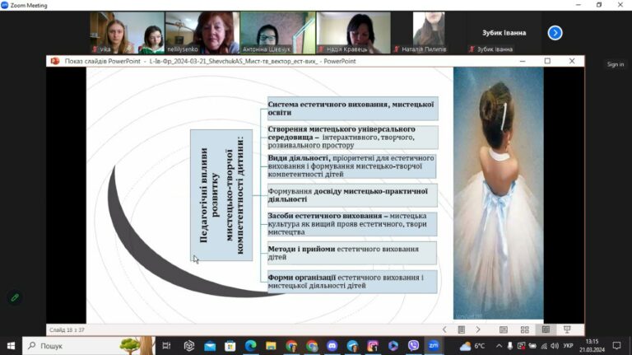Advance to next slide arrow
The width and height of the screenshot is (632, 355).
tap(478, 329)
